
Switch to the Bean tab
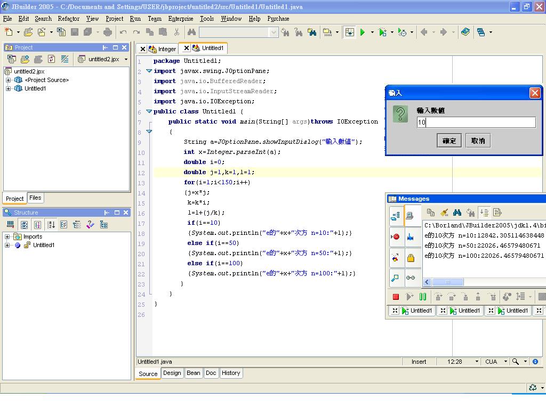click(x=193, y=373)
